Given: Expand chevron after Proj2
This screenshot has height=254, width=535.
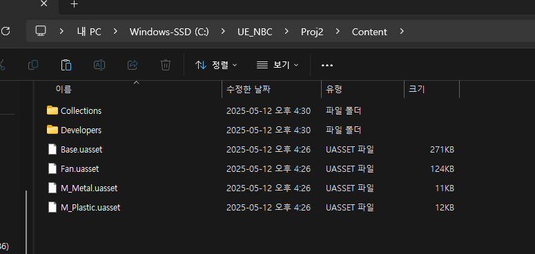Looking at the screenshot, I should (338, 31).
